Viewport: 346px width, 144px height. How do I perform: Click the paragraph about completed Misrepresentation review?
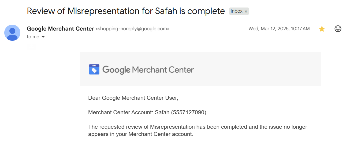pyautogui.click(x=198, y=130)
